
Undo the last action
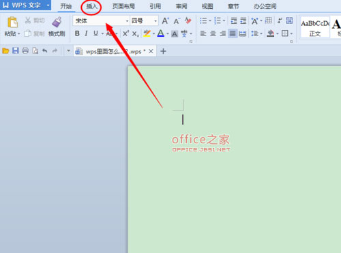pos(45,50)
